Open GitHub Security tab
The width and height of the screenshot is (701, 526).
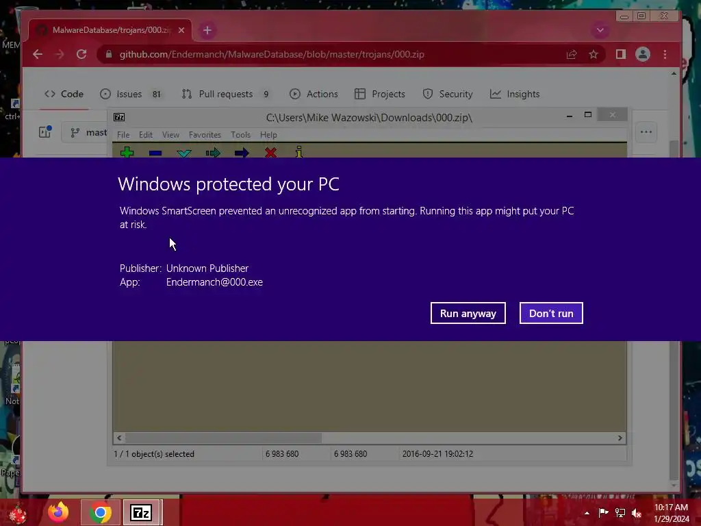coord(448,94)
